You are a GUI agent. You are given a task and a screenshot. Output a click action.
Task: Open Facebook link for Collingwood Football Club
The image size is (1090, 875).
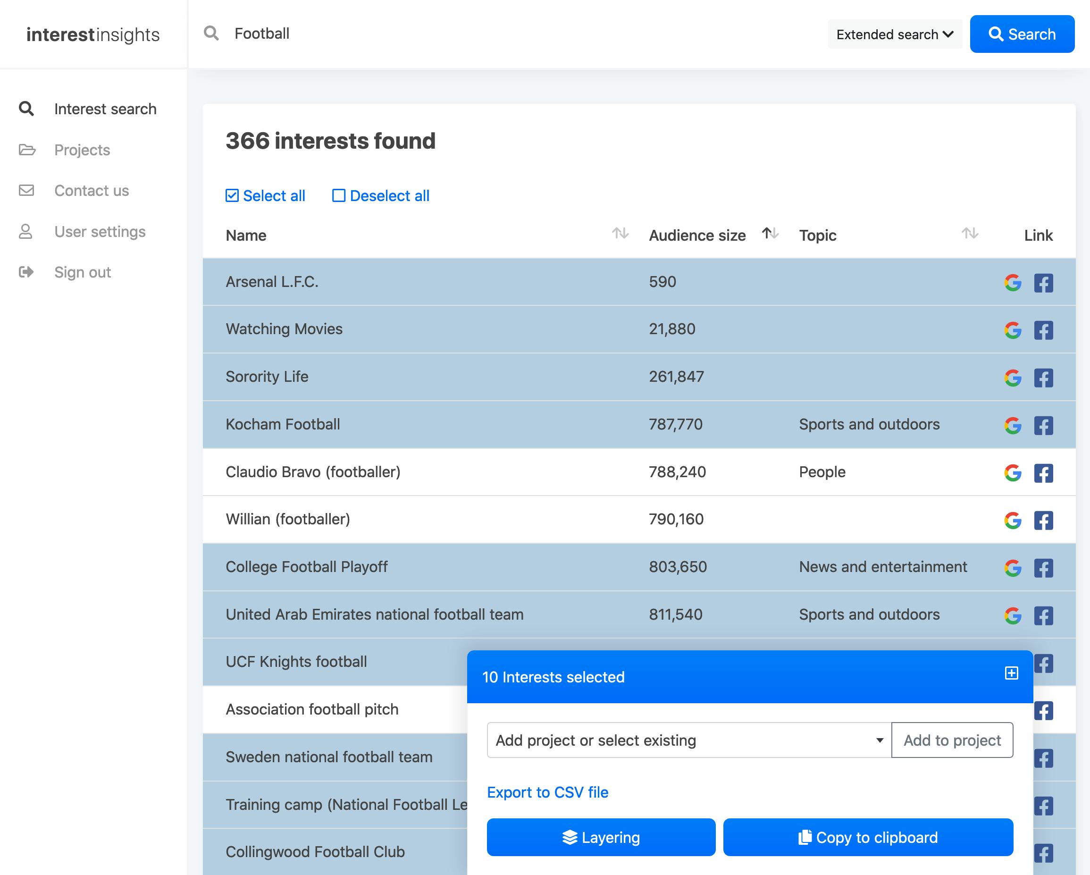click(1044, 853)
